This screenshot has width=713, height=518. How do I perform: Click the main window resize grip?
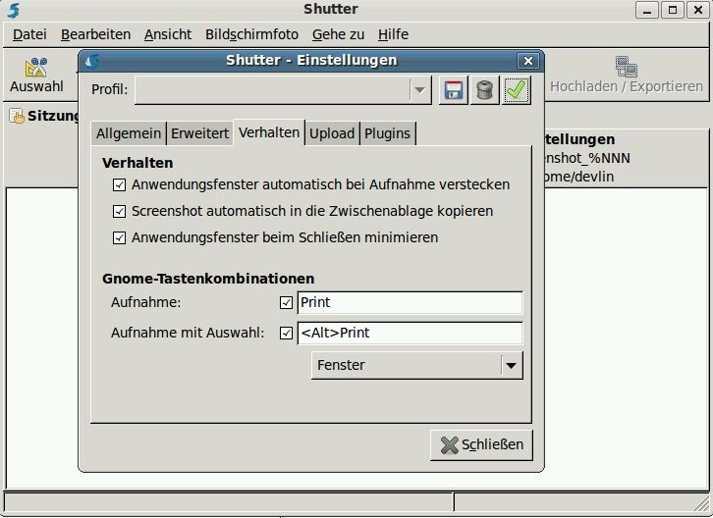pyautogui.click(x=700, y=503)
